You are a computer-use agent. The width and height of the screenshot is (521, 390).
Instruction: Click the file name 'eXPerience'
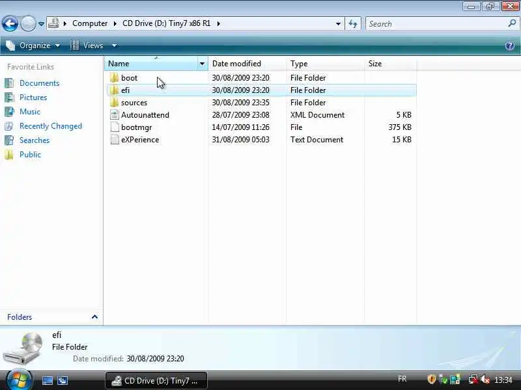pos(140,140)
